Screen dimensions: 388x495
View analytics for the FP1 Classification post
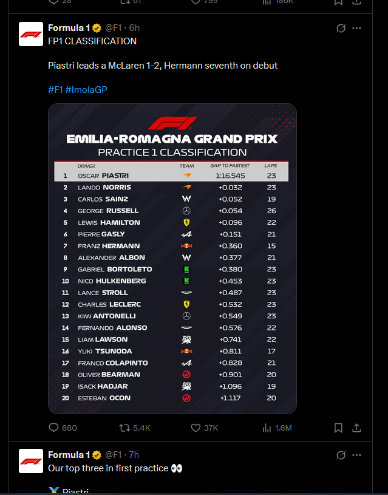pos(277,428)
